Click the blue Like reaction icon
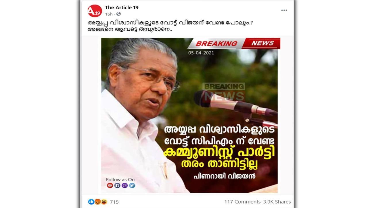The image size is (368, 208). (91, 202)
